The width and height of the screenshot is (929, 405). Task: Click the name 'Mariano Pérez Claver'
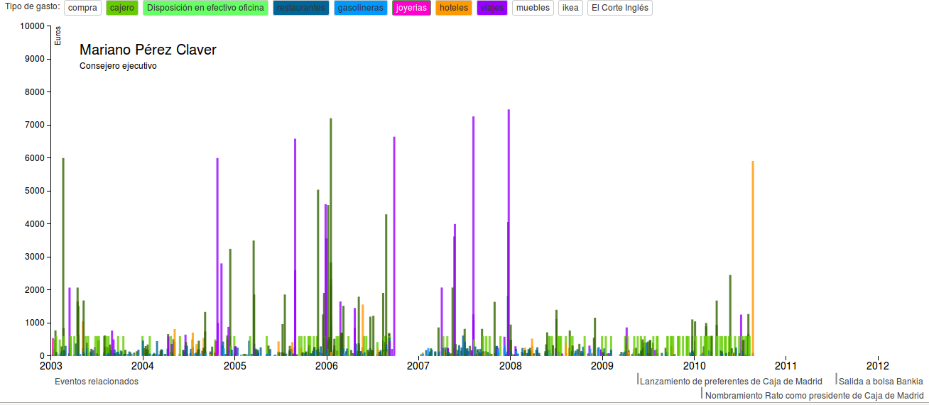(x=148, y=50)
